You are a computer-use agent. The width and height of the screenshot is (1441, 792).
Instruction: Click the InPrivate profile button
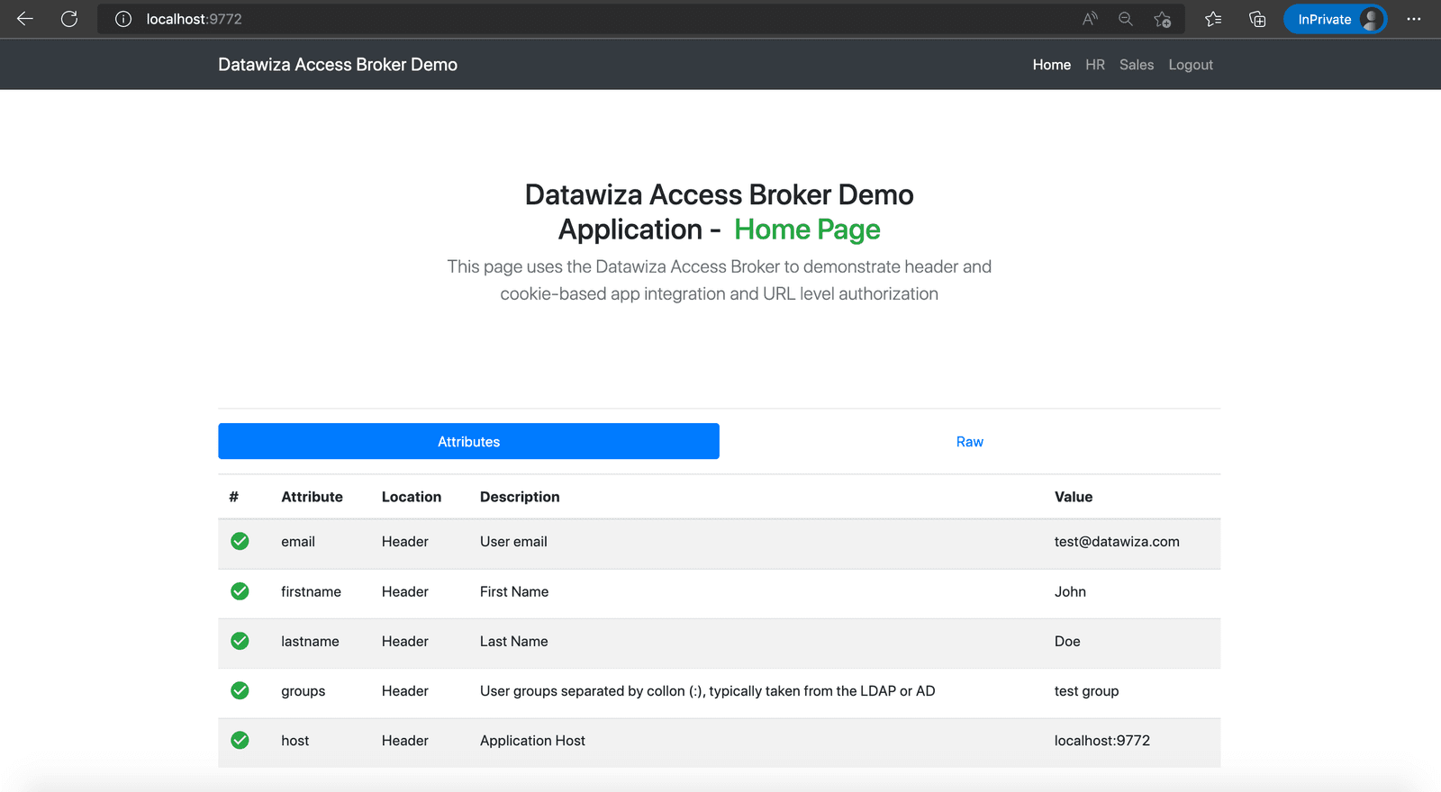pos(1335,19)
